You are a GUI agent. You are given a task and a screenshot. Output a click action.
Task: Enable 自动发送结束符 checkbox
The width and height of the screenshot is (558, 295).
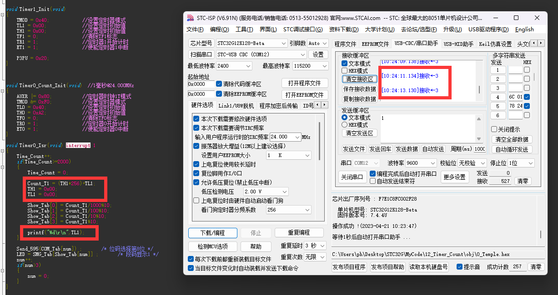tap(373, 181)
